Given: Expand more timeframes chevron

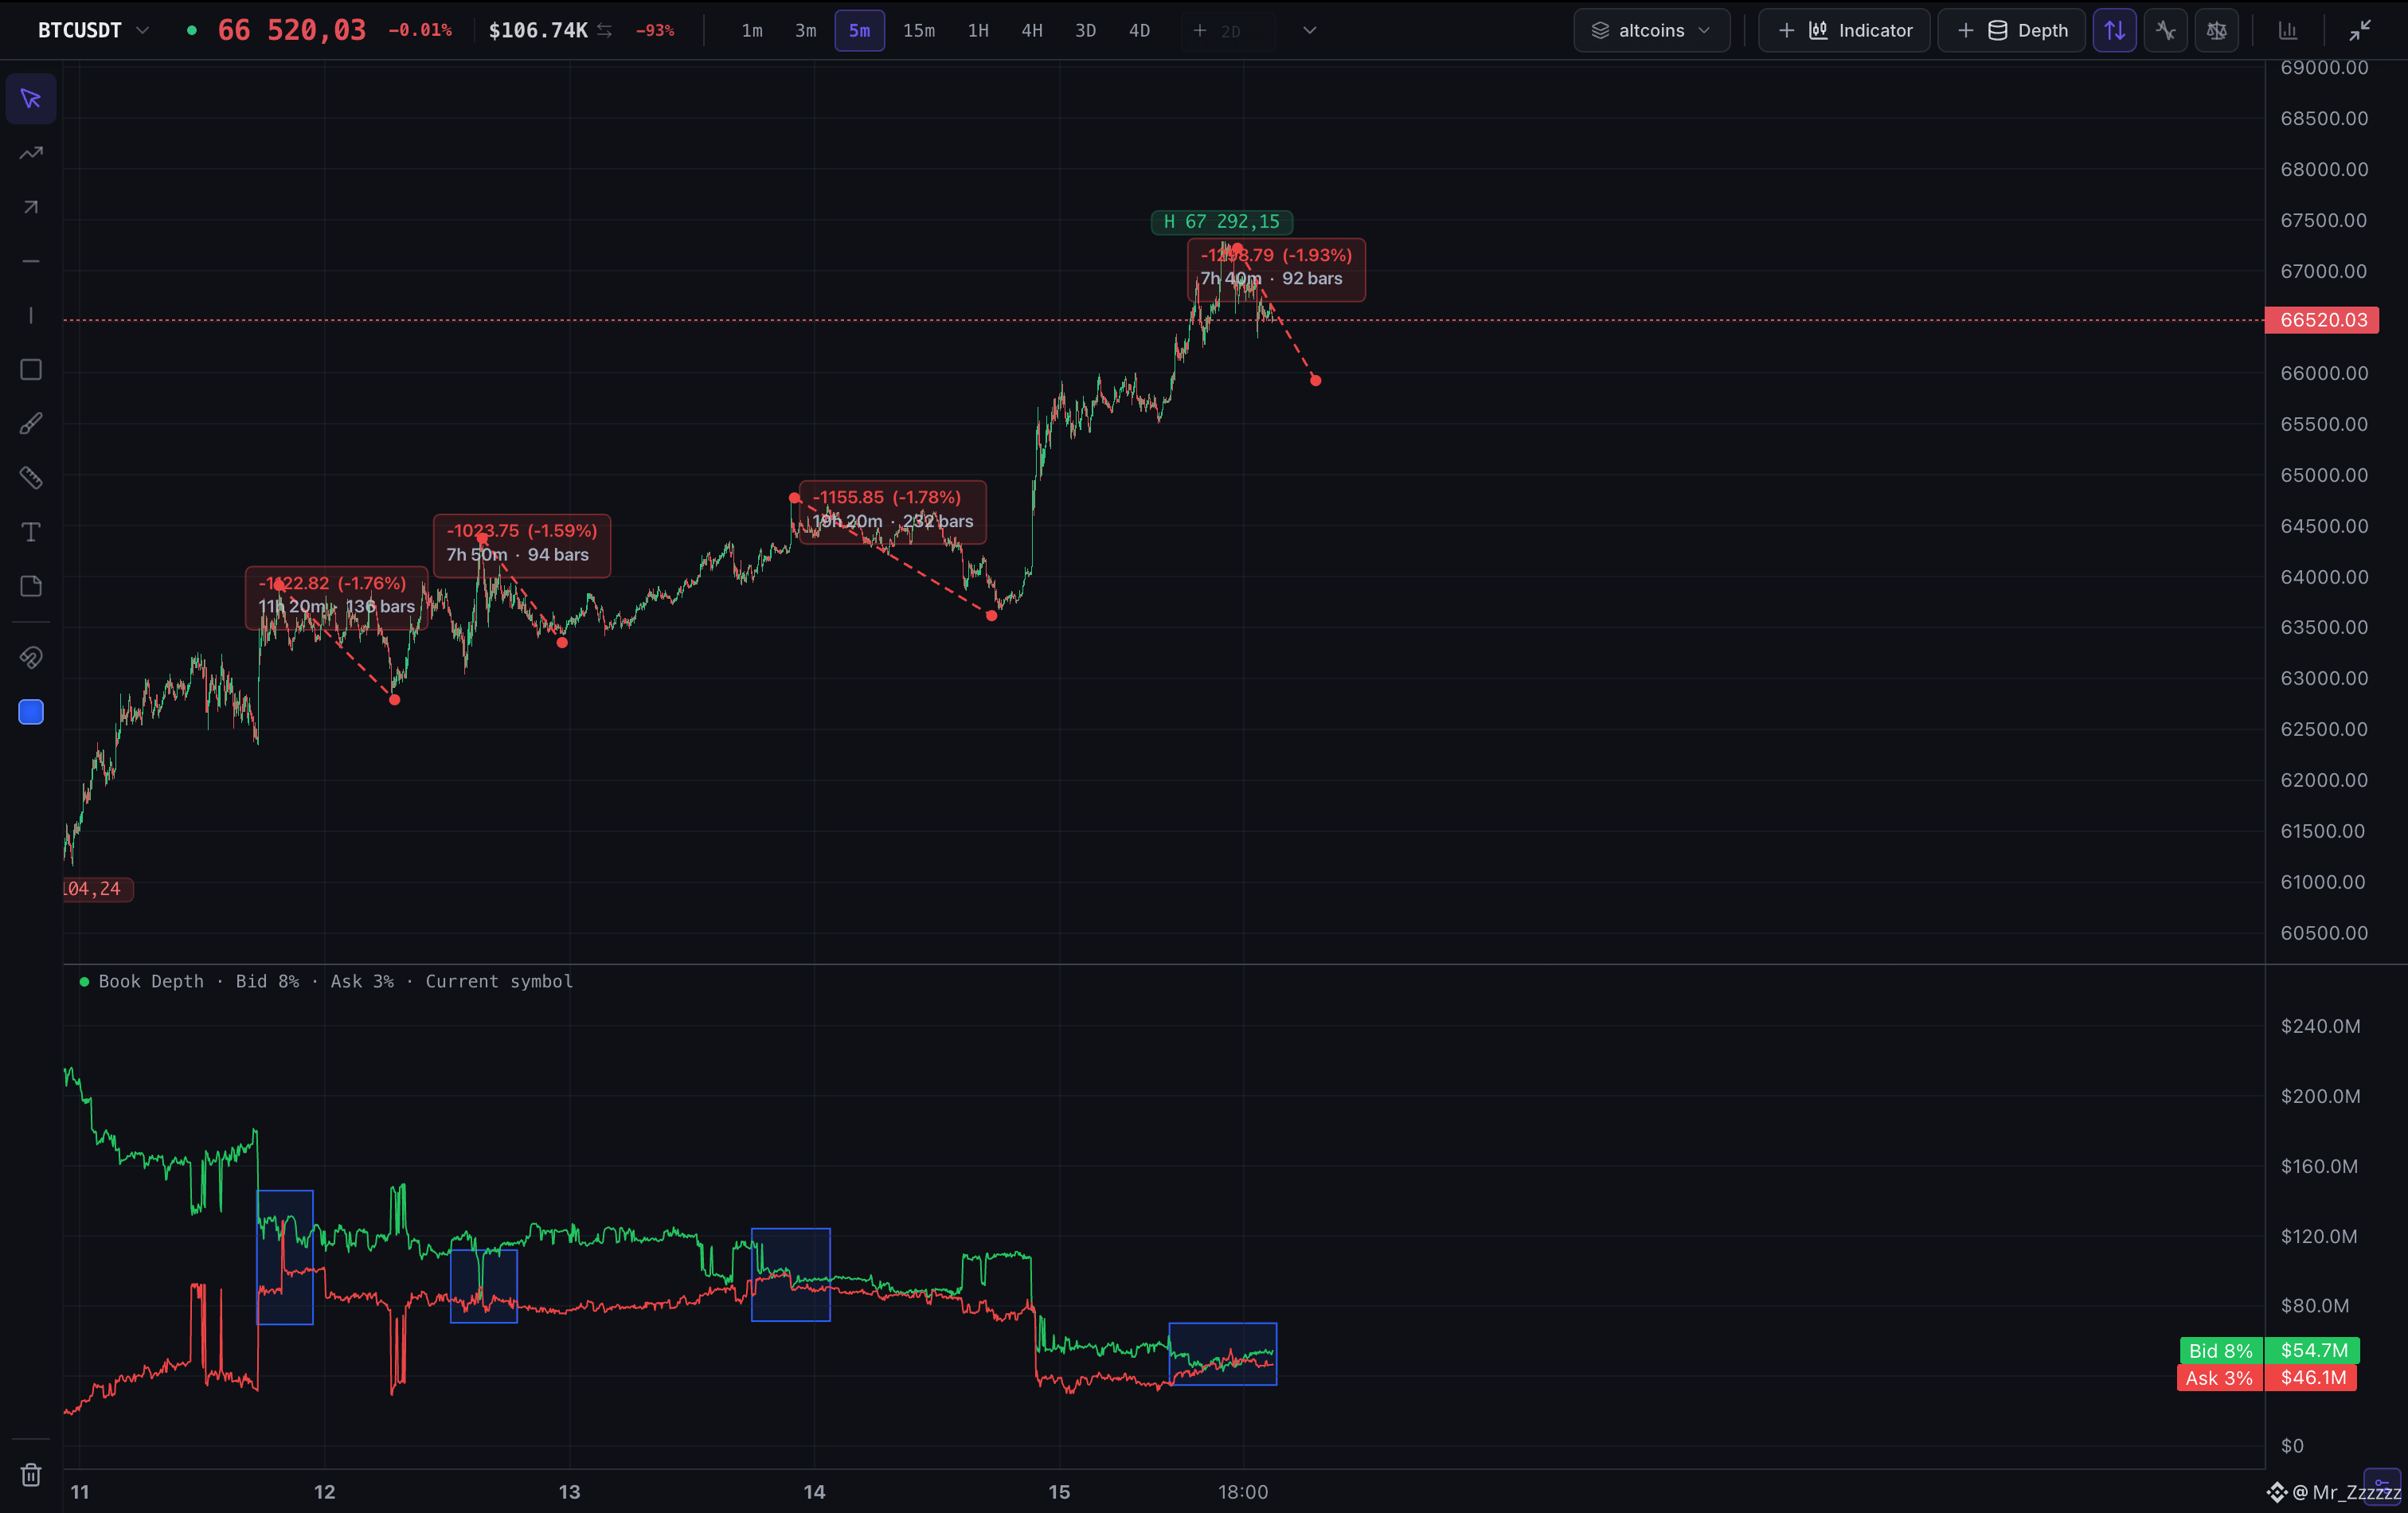Looking at the screenshot, I should coord(1310,31).
